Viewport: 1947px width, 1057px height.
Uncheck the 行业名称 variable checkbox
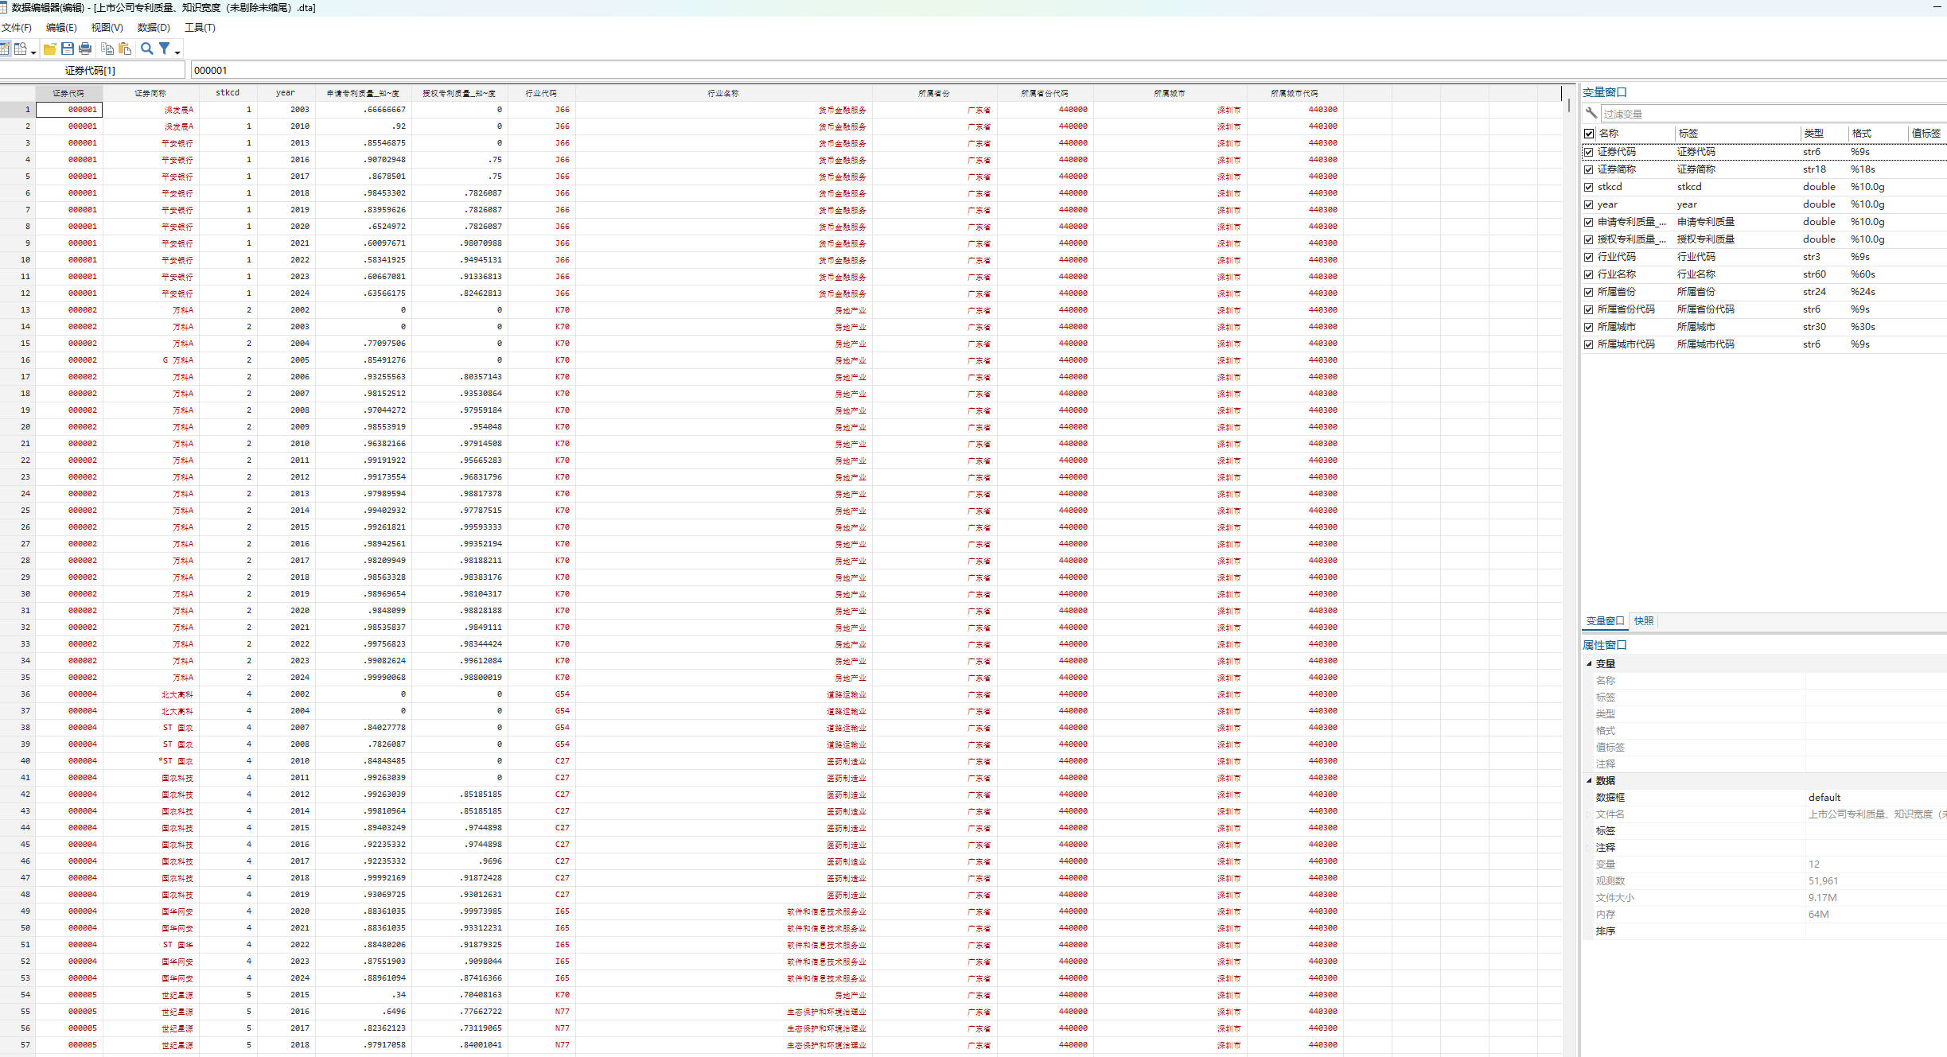coord(1589,274)
